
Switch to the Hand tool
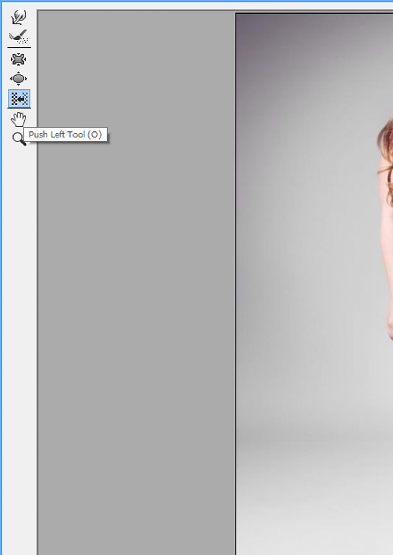pyautogui.click(x=18, y=119)
